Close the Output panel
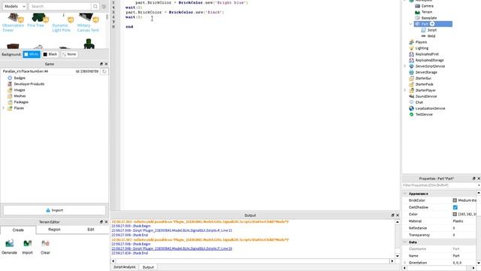The width and height of the screenshot is (481, 271). [x=398, y=215]
